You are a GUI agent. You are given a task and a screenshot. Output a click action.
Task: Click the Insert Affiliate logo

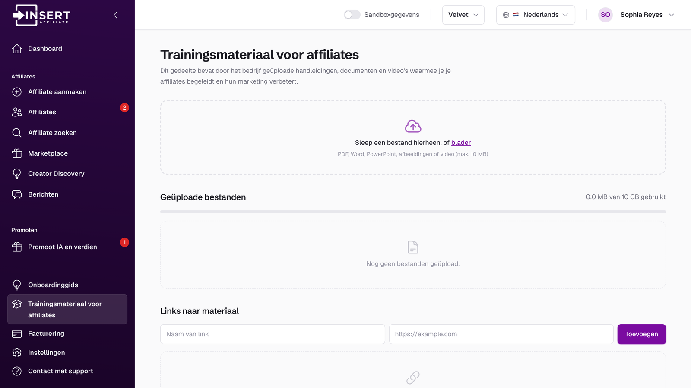tap(41, 15)
